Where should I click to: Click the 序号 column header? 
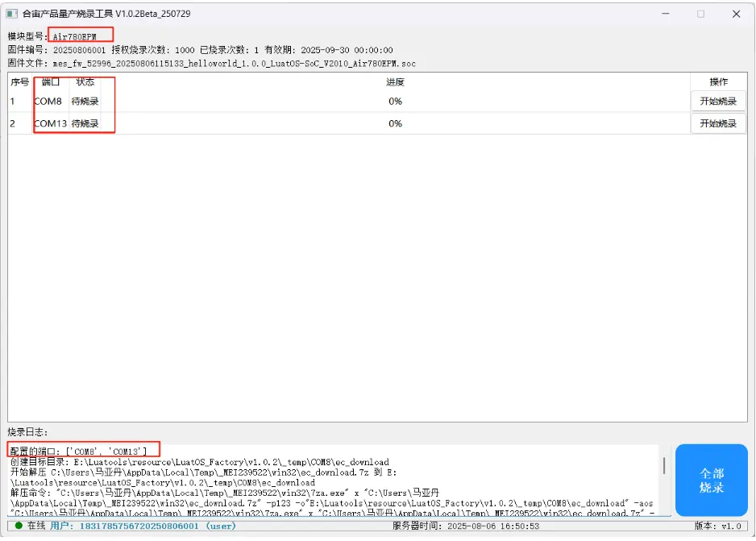pyautogui.click(x=20, y=82)
